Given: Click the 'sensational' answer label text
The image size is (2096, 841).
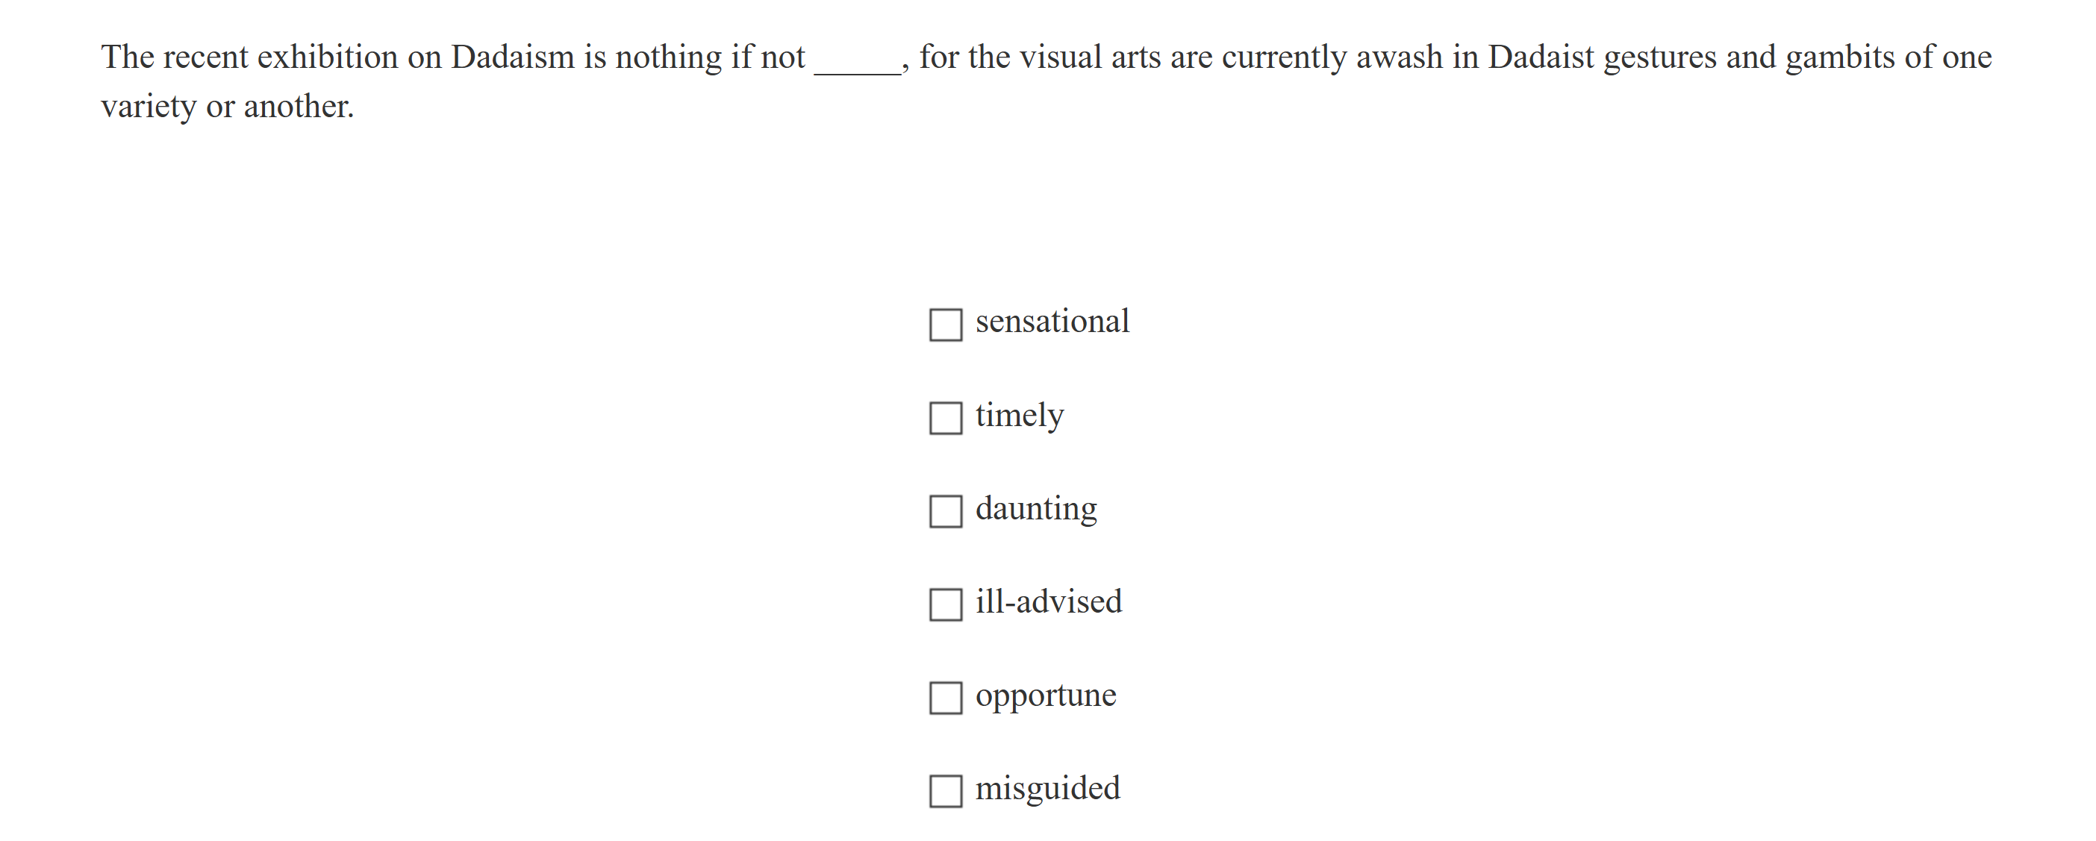Looking at the screenshot, I should [1051, 322].
